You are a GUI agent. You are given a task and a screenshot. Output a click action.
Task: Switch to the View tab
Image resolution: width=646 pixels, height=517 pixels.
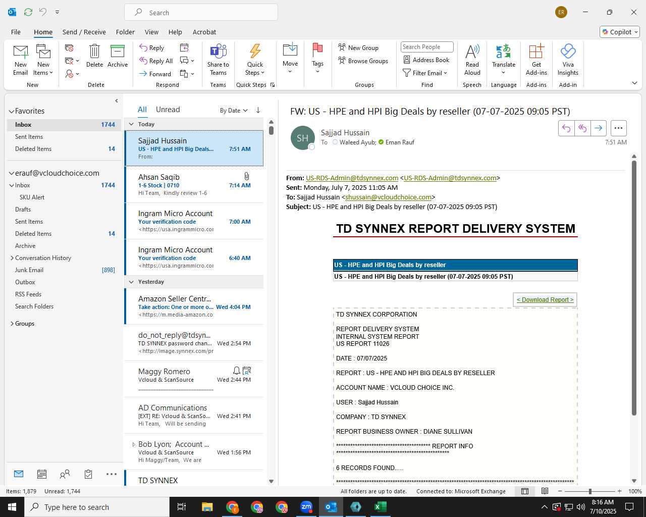point(151,32)
